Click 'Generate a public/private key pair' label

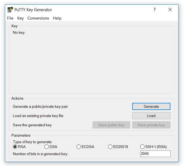pos(40,106)
